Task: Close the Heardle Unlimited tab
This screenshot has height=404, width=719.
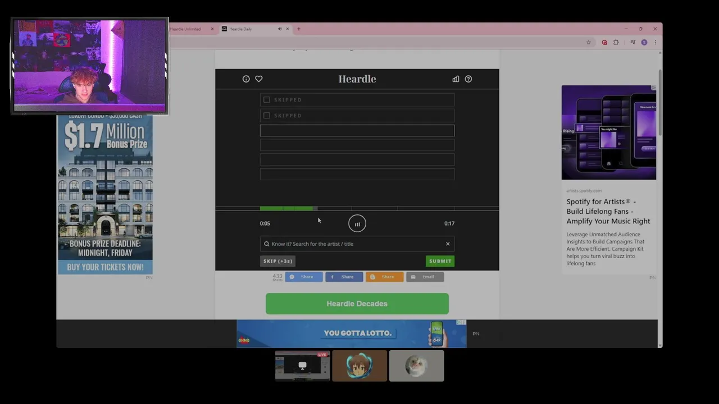Action: [212, 29]
